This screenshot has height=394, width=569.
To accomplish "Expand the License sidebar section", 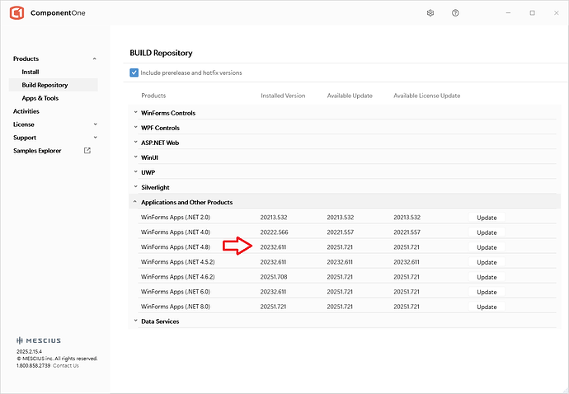I will click(x=94, y=124).
